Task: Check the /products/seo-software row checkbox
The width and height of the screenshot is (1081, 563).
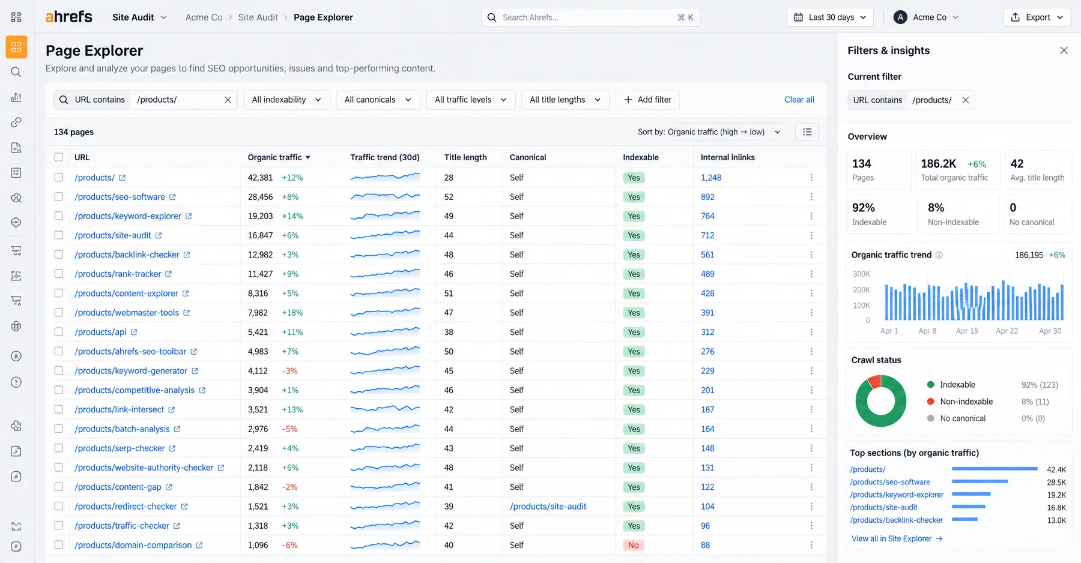Action: click(x=59, y=197)
